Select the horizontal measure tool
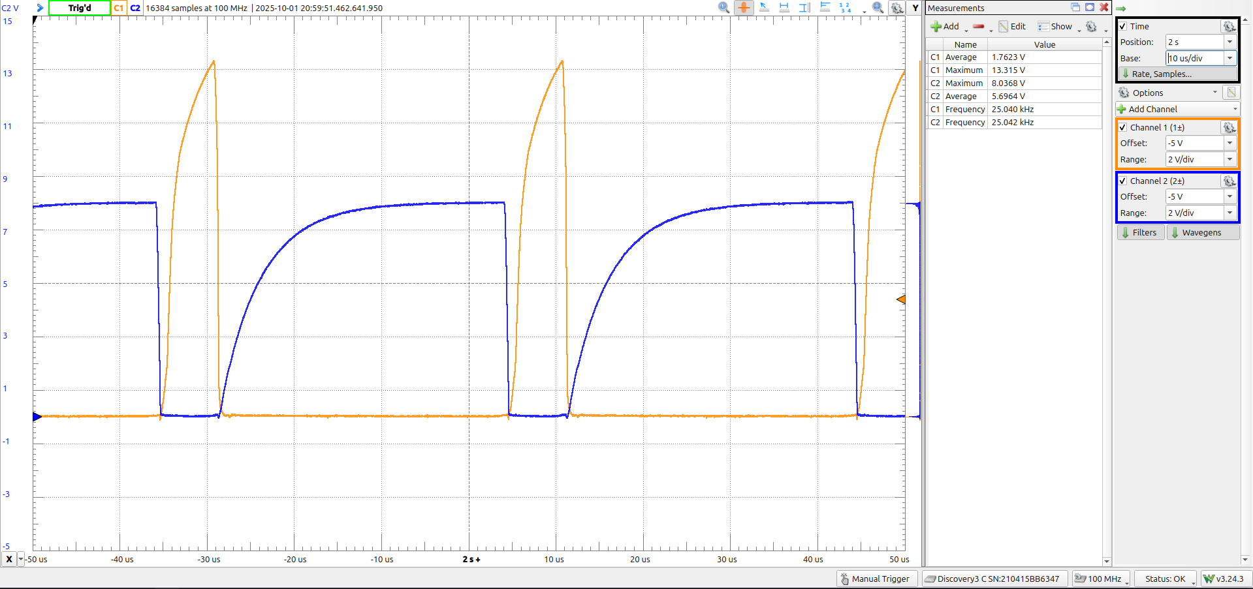Viewport: 1253px width, 589px height. pyautogui.click(x=784, y=8)
